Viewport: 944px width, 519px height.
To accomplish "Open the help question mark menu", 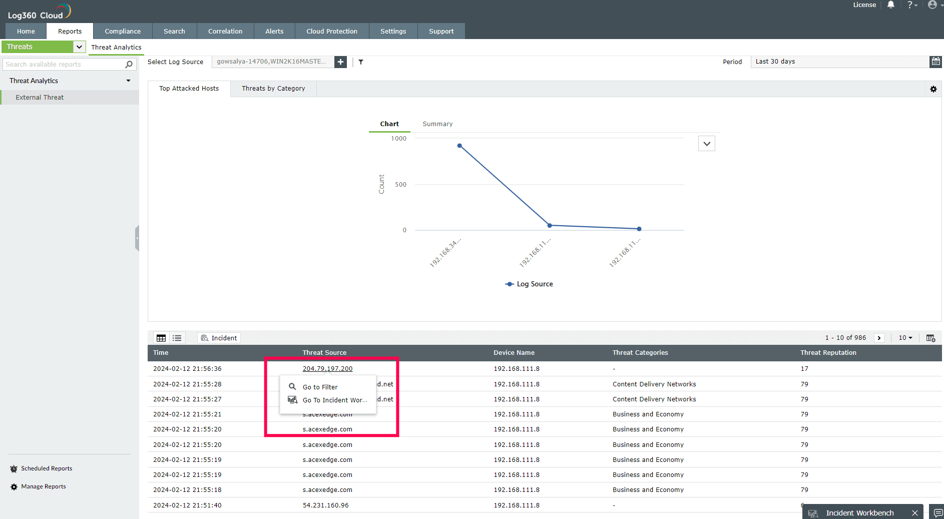I will pos(912,5).
